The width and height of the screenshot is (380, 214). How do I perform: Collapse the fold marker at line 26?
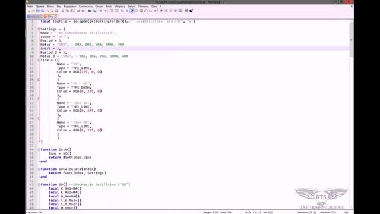[39, 119]
